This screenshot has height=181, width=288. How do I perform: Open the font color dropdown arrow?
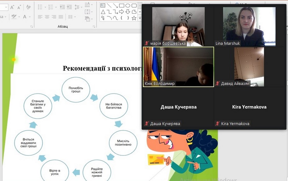(x=30, y=17)
